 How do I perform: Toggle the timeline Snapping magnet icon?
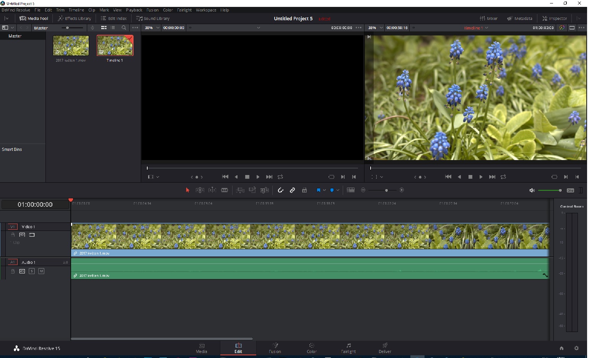(x=280, y=190)
